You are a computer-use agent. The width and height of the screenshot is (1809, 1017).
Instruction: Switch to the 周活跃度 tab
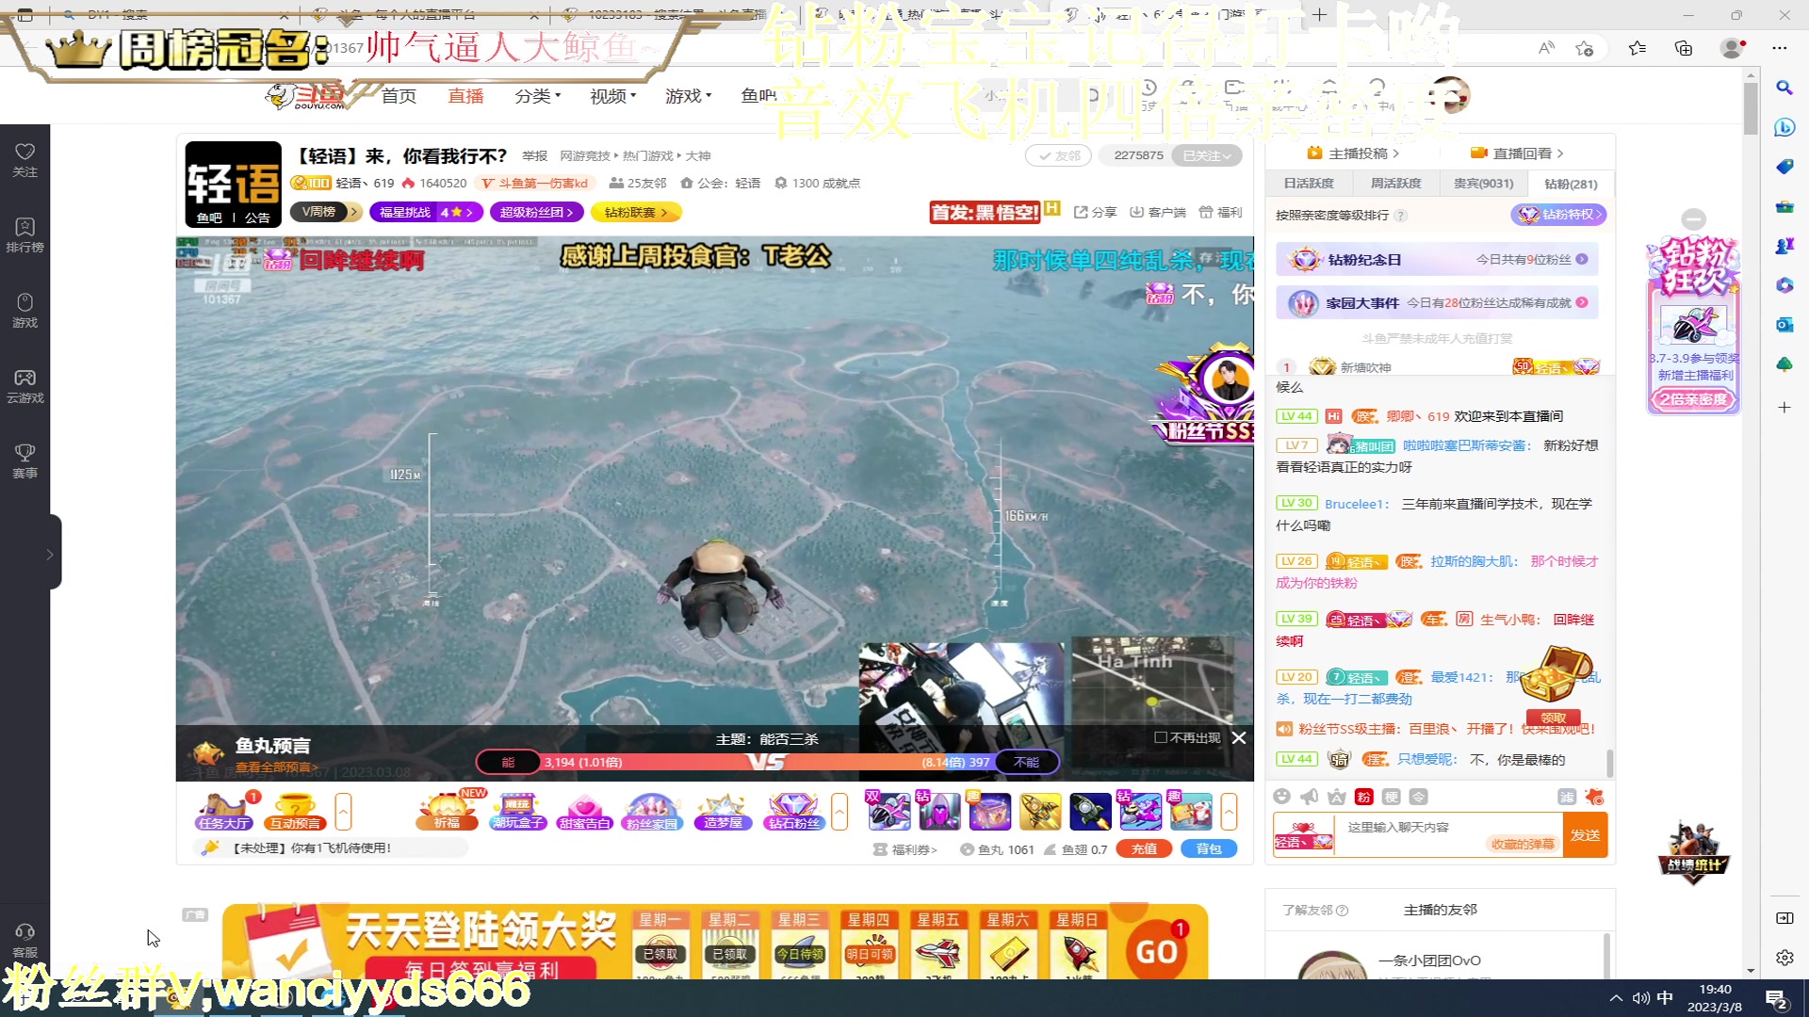click(x=1395, y=184)
